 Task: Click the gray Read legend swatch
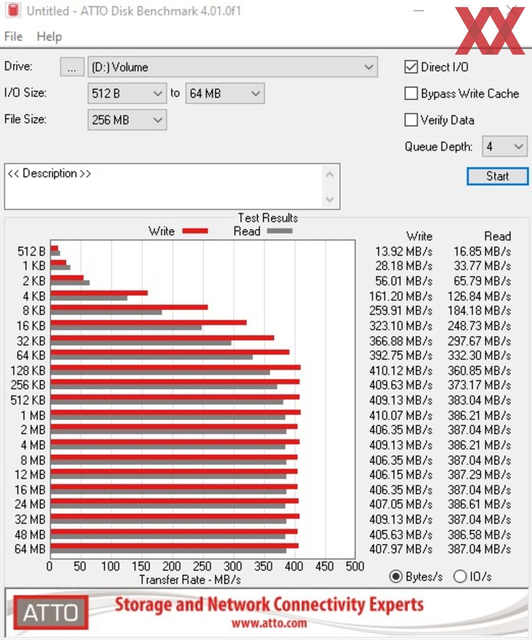tap(280, 231)
